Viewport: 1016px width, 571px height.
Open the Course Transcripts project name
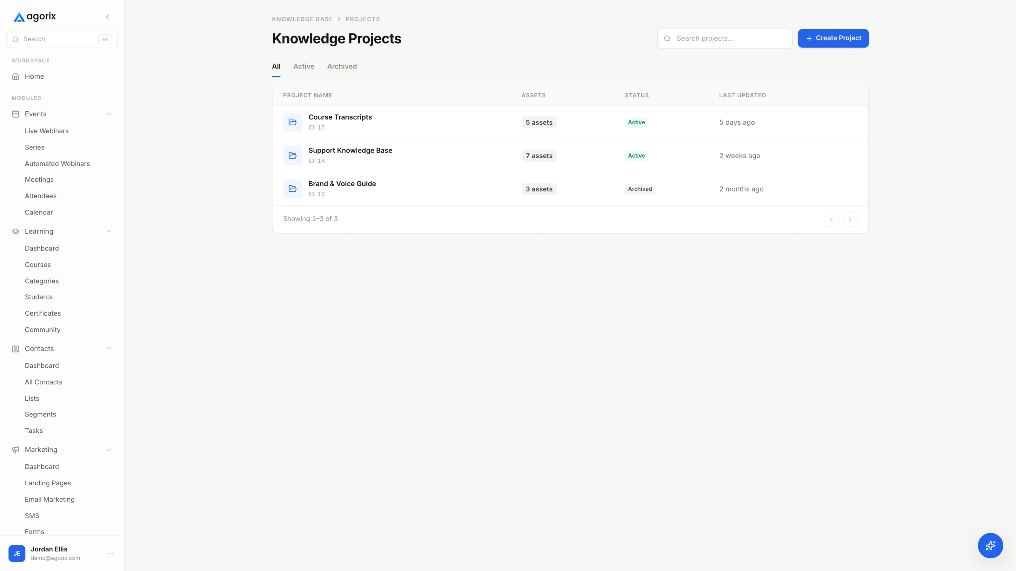340,117
